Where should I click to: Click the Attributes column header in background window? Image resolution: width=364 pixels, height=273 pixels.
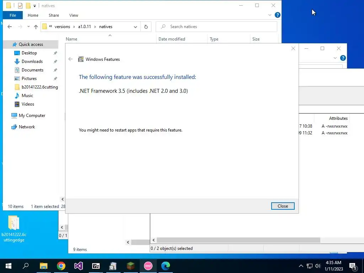[x=338, y=118]
